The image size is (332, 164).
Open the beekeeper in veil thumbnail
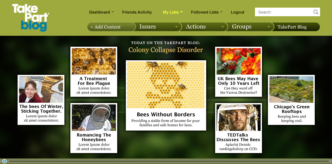94,118
